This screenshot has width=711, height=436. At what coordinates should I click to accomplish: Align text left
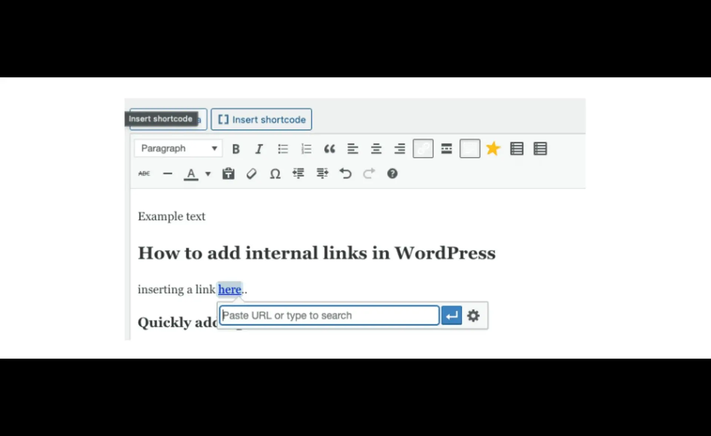click(353, 149)
